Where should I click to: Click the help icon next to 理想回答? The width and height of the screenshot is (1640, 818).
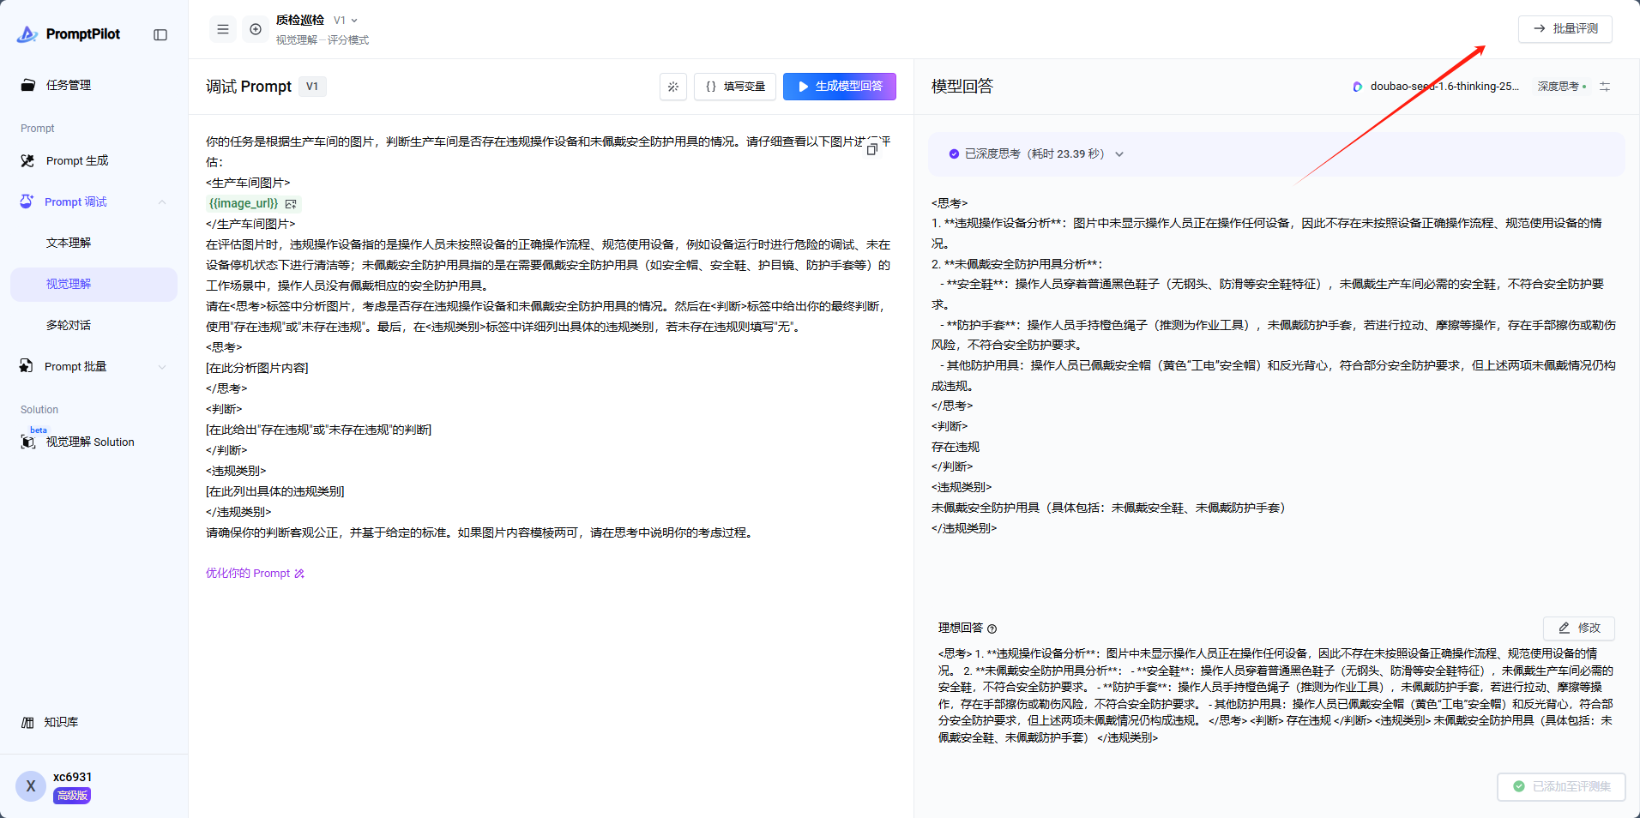(992, 629)
